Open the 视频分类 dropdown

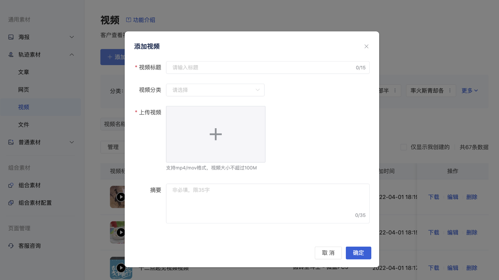(215, 90)
